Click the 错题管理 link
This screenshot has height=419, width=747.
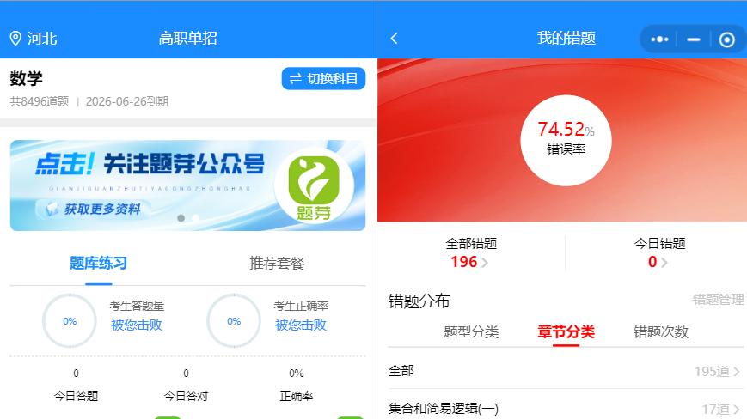point(718,299)
